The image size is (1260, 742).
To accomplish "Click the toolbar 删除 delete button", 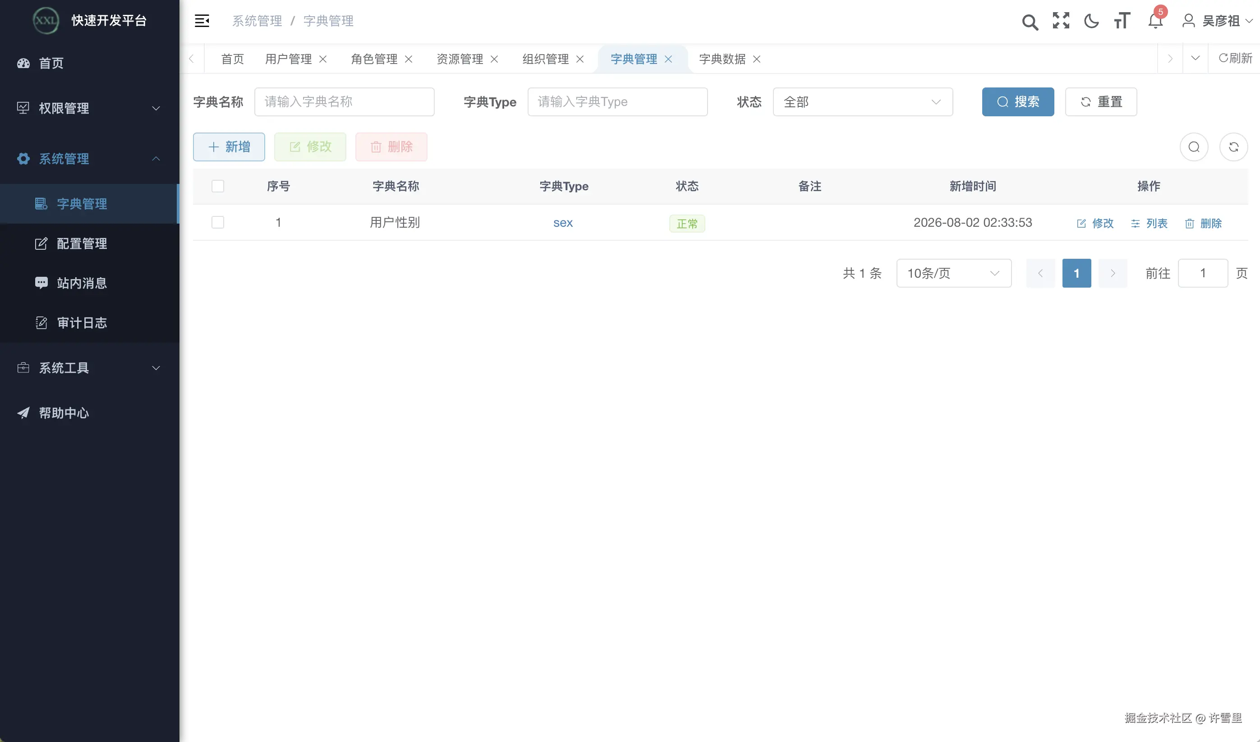I will click(391, 147).
